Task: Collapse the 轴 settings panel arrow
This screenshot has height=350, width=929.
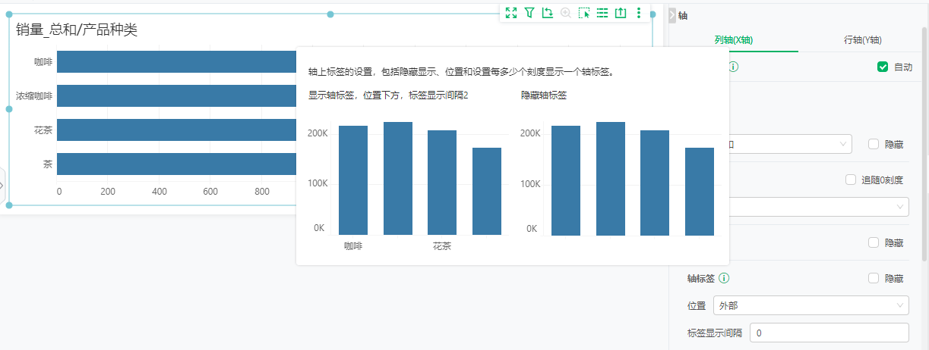Action: coord(671,15)
